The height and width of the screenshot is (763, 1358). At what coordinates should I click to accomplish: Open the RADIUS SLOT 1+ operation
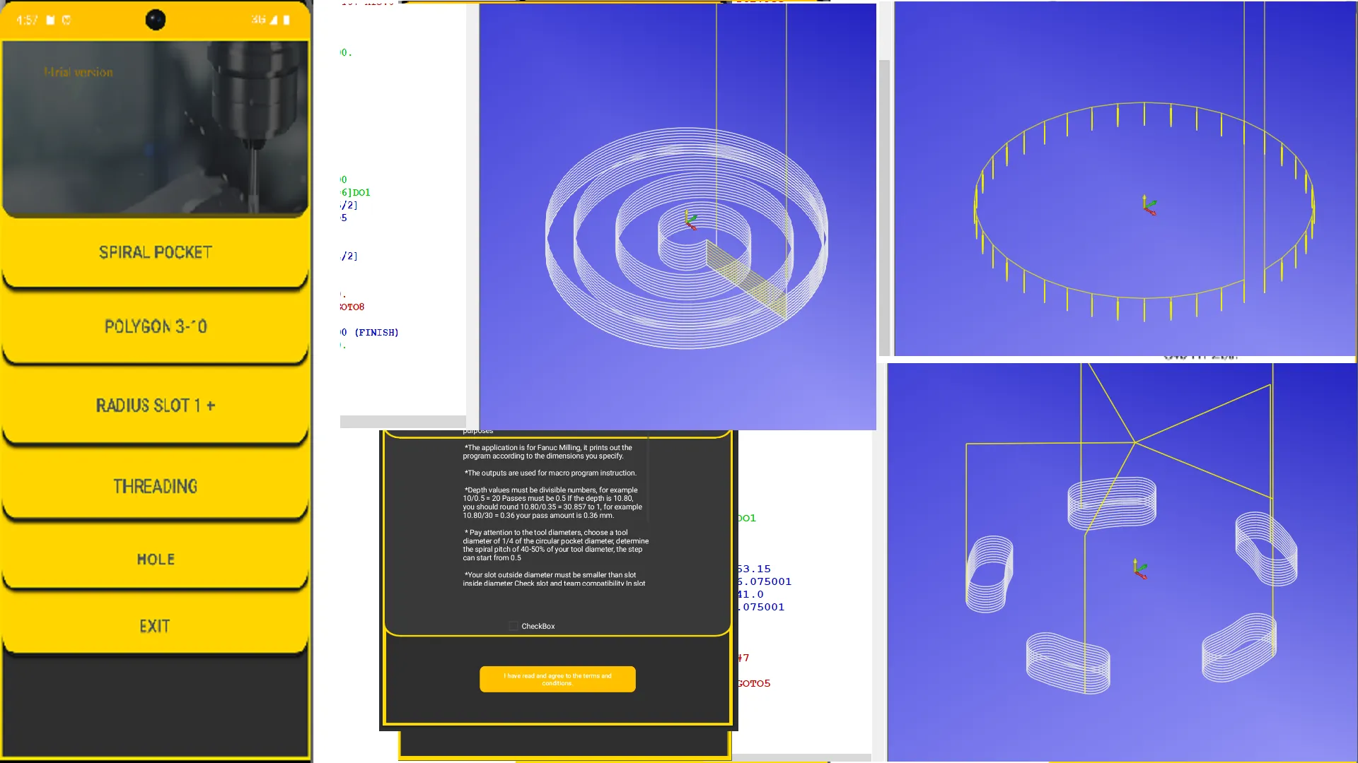click(x=156, y=406)
